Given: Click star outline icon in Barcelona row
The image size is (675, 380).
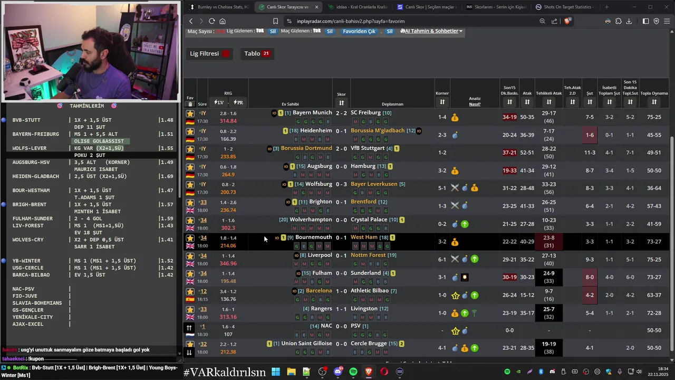Looking at the screenshot, I should [x=455, y=296].
